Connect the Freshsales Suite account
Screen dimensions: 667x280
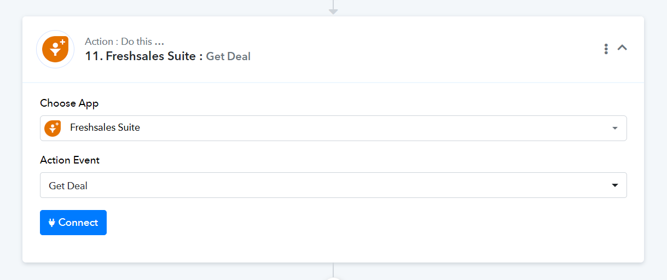(x=73, y=223)
